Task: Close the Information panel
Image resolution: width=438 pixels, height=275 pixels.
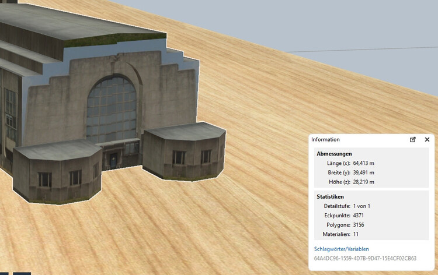Action: [x=427, y=140]
